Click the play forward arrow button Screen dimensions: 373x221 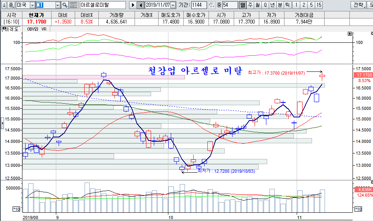[133, 5]
